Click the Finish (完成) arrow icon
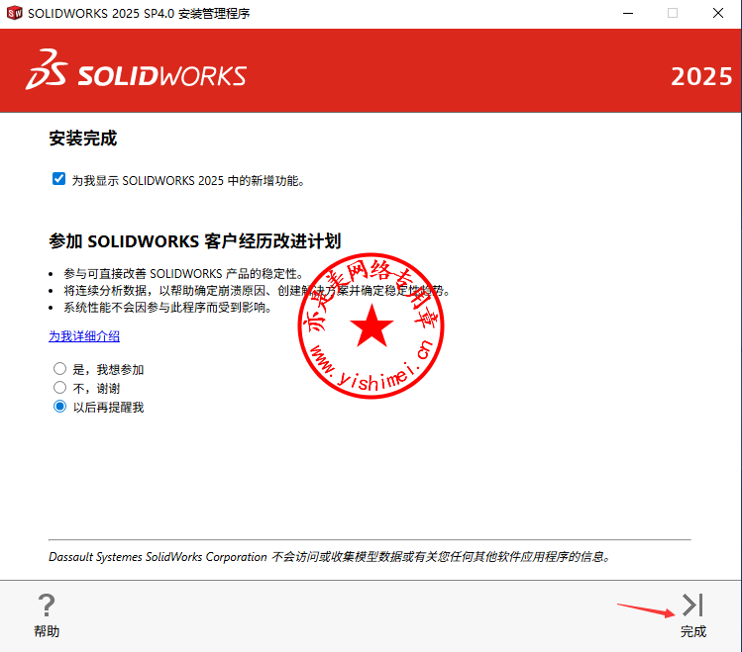The height and width of the screenshot is (652, 742). click(692, 605)
